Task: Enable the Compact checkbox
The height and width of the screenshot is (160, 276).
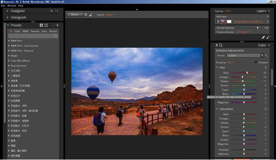Action: [256, 62]
